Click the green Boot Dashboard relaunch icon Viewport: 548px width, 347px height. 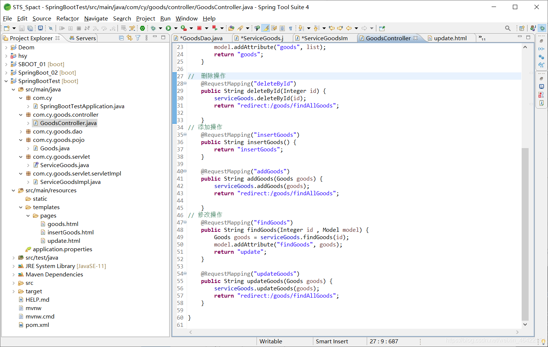(142, 28)
